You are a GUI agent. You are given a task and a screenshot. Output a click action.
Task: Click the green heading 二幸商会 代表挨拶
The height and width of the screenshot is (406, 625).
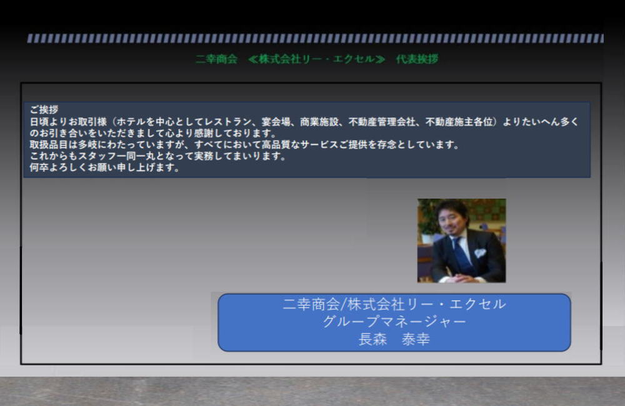click(317, 59)
